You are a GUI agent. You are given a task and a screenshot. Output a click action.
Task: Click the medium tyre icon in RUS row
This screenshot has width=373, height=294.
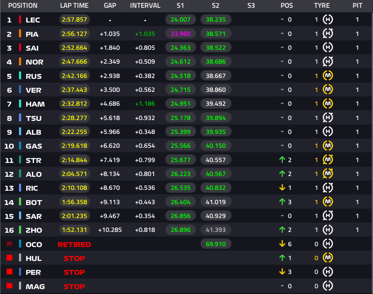pos(328,76)
